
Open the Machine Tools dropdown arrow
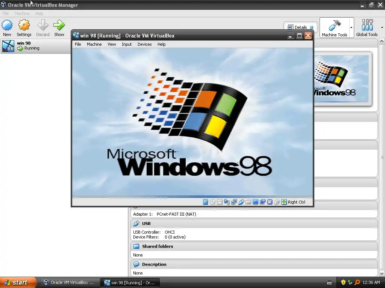tap(352, 27)
